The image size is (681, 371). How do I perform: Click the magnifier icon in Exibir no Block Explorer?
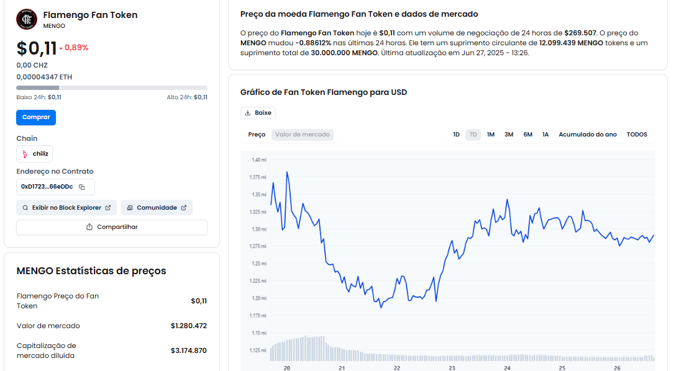[25, 208]
